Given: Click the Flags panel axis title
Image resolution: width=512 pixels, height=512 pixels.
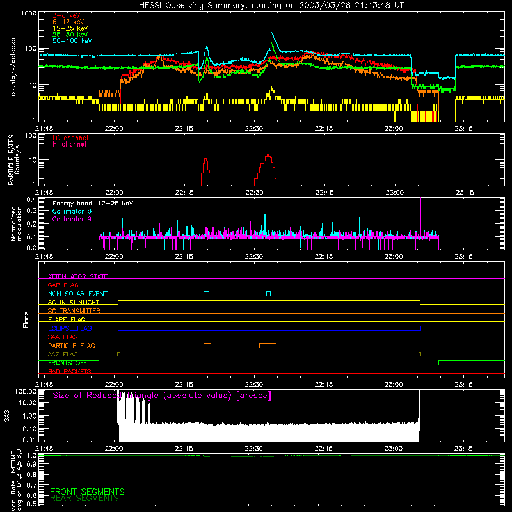Looking at the screenshot, I should click(26, 319).
